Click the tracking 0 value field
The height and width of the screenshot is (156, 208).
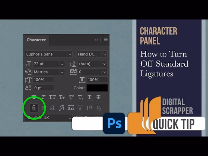point(90,72)
